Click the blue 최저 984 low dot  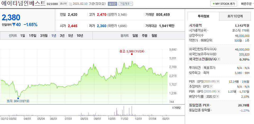click(x=18, y=98)
